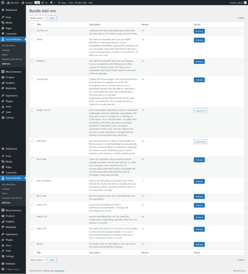Check the Export CSV row checkbox
The image size is (248, 274).
pos(33,205)
